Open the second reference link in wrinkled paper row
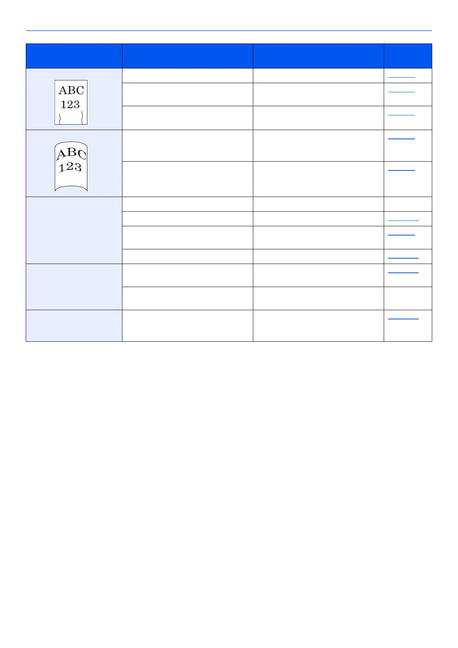The image size is (458, 648). tap(401, 91)
